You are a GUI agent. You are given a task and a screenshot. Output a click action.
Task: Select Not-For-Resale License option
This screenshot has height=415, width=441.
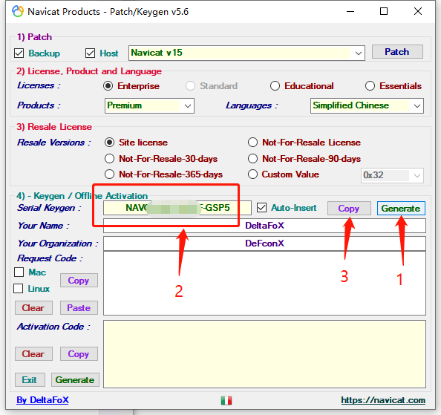pos(252,143)
